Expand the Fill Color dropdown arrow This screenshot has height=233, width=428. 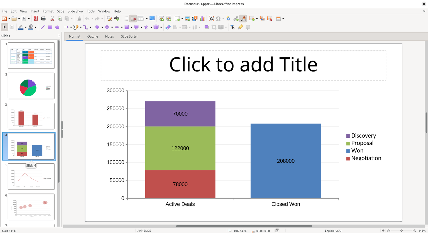tap(36, 27)
